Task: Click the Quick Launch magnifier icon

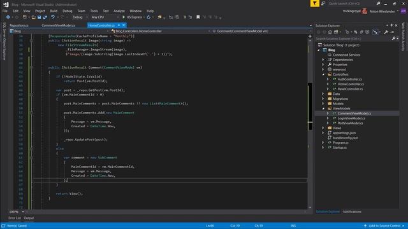Action: click(x=378, y=4)
